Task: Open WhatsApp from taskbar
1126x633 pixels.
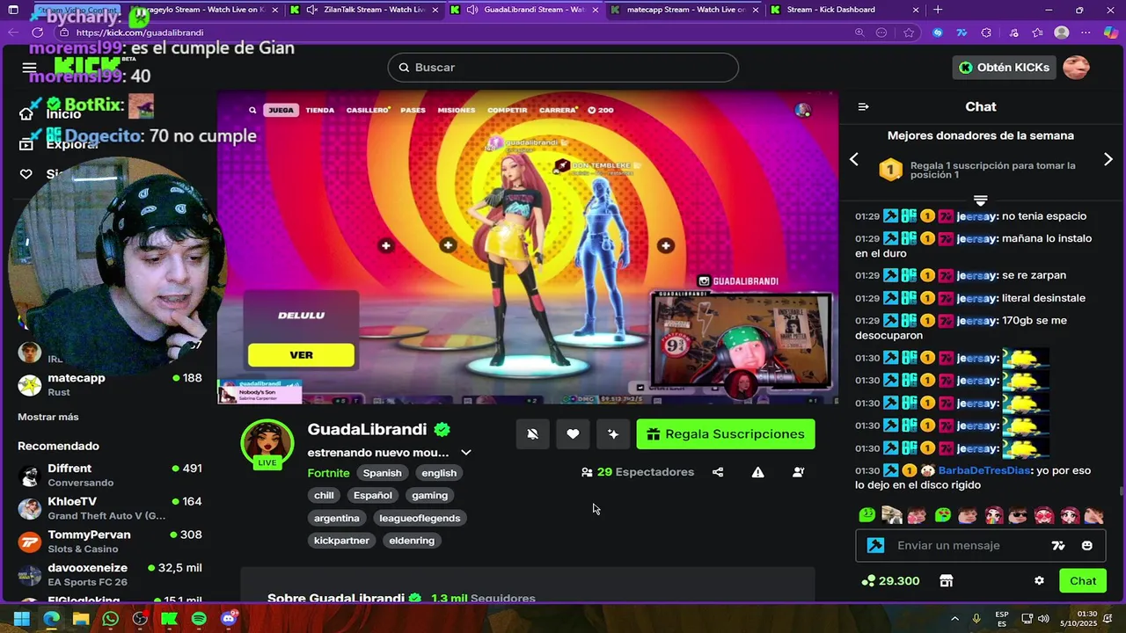Action: click(110, 619)
